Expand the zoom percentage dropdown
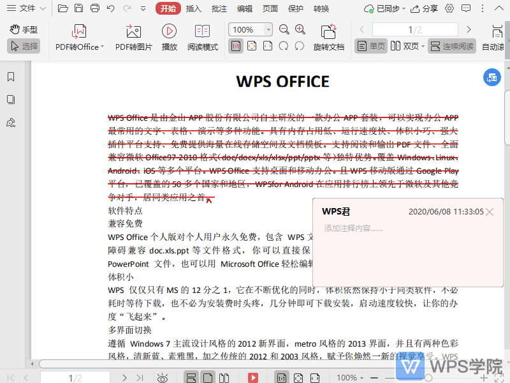The width and height of the screenshot is (510, 383). (x=267, y=29)
